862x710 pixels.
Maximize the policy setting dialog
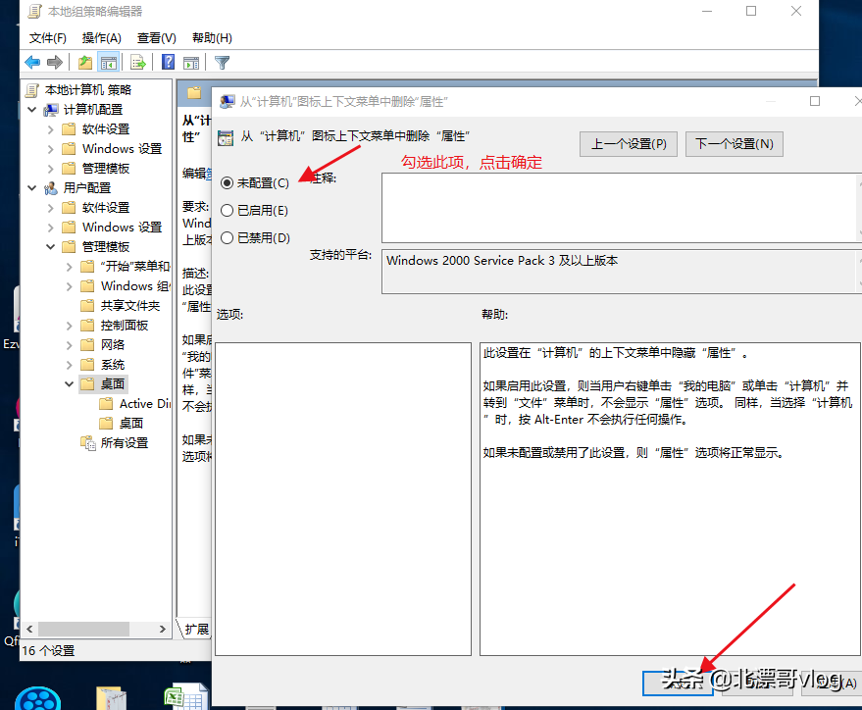(815, 101)
